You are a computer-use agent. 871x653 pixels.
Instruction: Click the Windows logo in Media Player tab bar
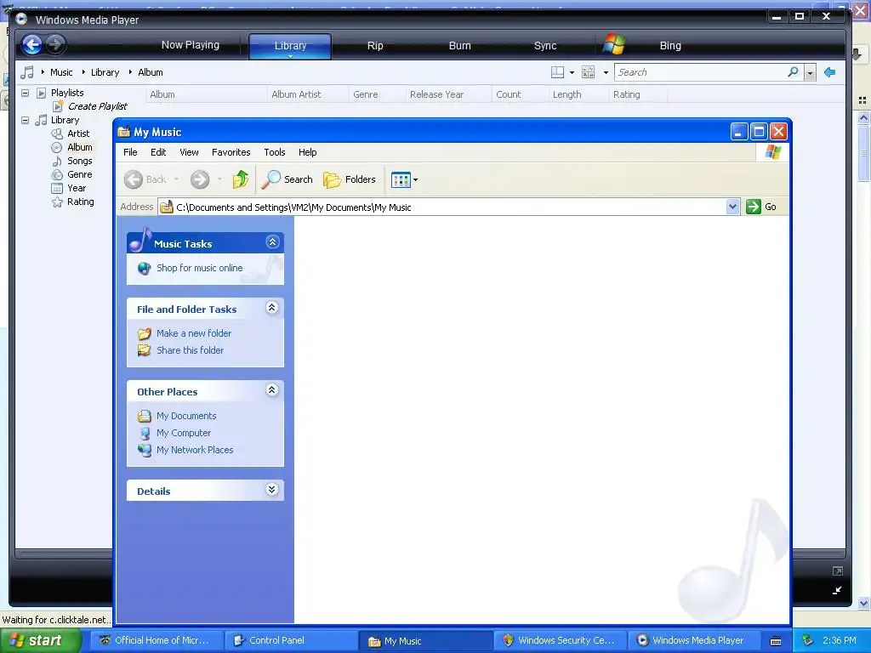coord(614,44)
